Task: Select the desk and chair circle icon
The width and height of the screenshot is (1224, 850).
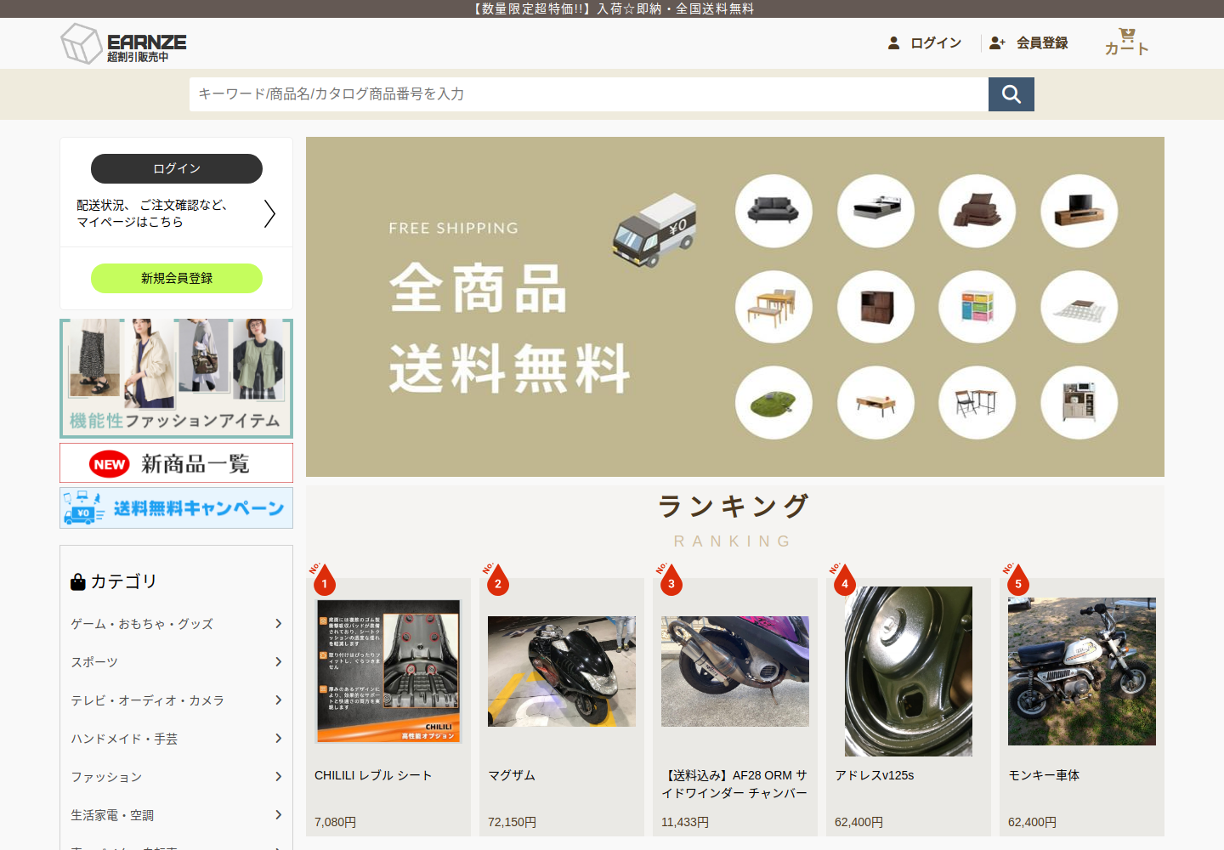Action: (x=977, y=403)
